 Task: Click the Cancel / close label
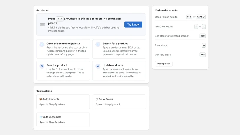(163, 55)
